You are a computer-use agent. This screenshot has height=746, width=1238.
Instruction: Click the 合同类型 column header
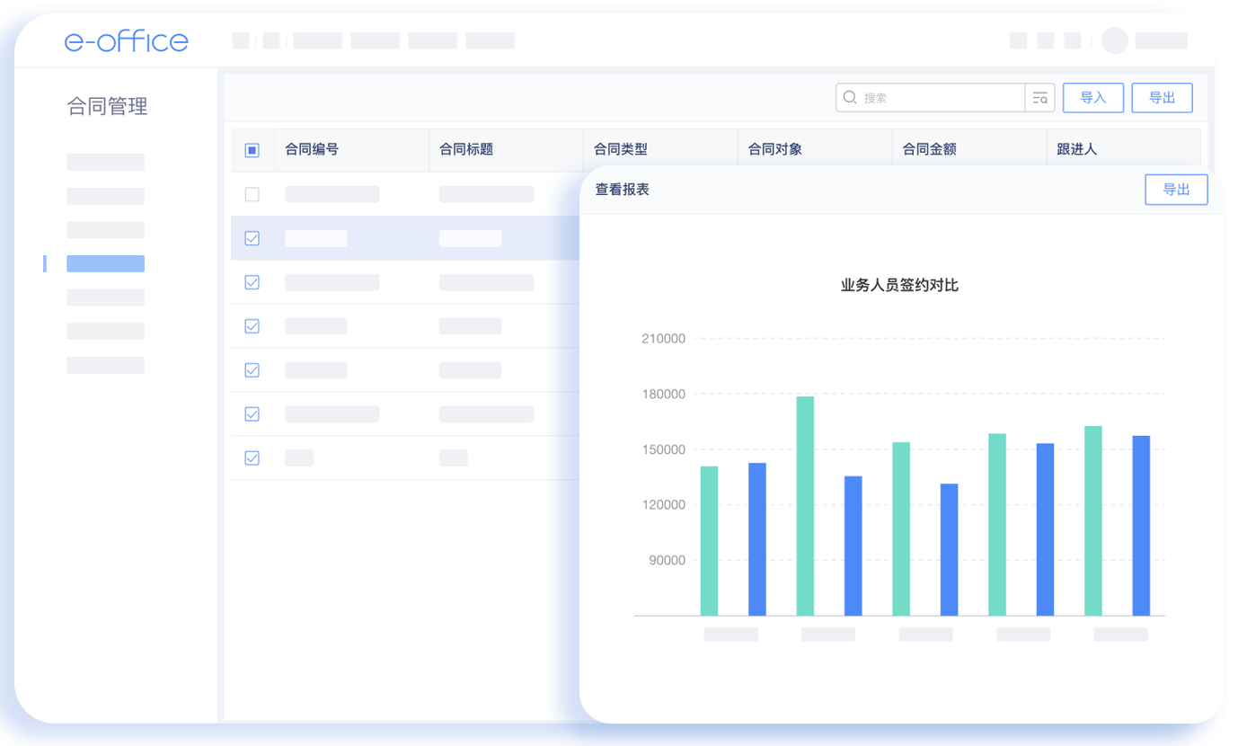(x=621, y=150)
